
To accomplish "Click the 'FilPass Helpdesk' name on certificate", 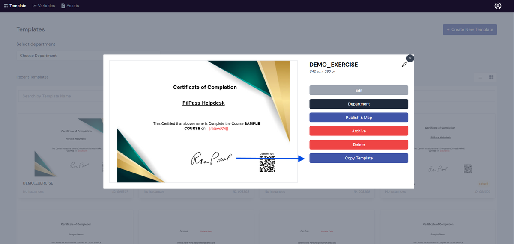I will 203,103.
